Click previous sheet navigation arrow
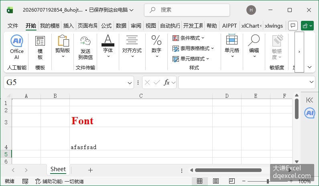The image size is (319, 186). click(x=13, y=170)
